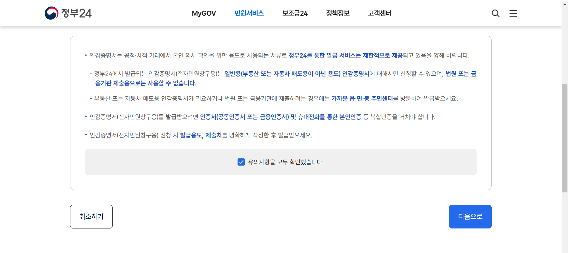Click the 취소하기 button
568x253 pixels.
pyautogui.click(x=91, y=217)
